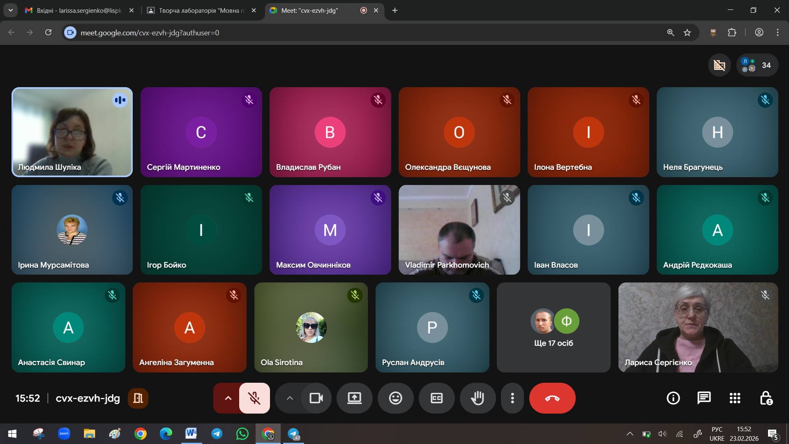The width and height of the screenshot is (789, 444).
Task: Open Telegram from the taskbar
Action: (x=217, y=434)
